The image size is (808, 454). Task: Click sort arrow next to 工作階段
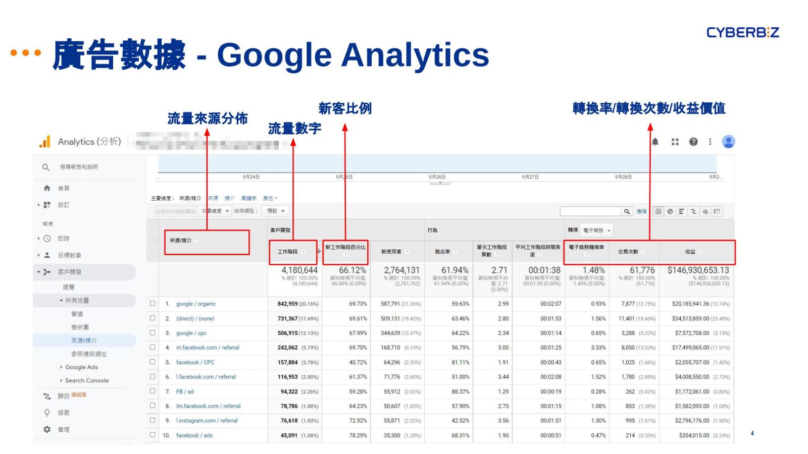coord(319,251)
